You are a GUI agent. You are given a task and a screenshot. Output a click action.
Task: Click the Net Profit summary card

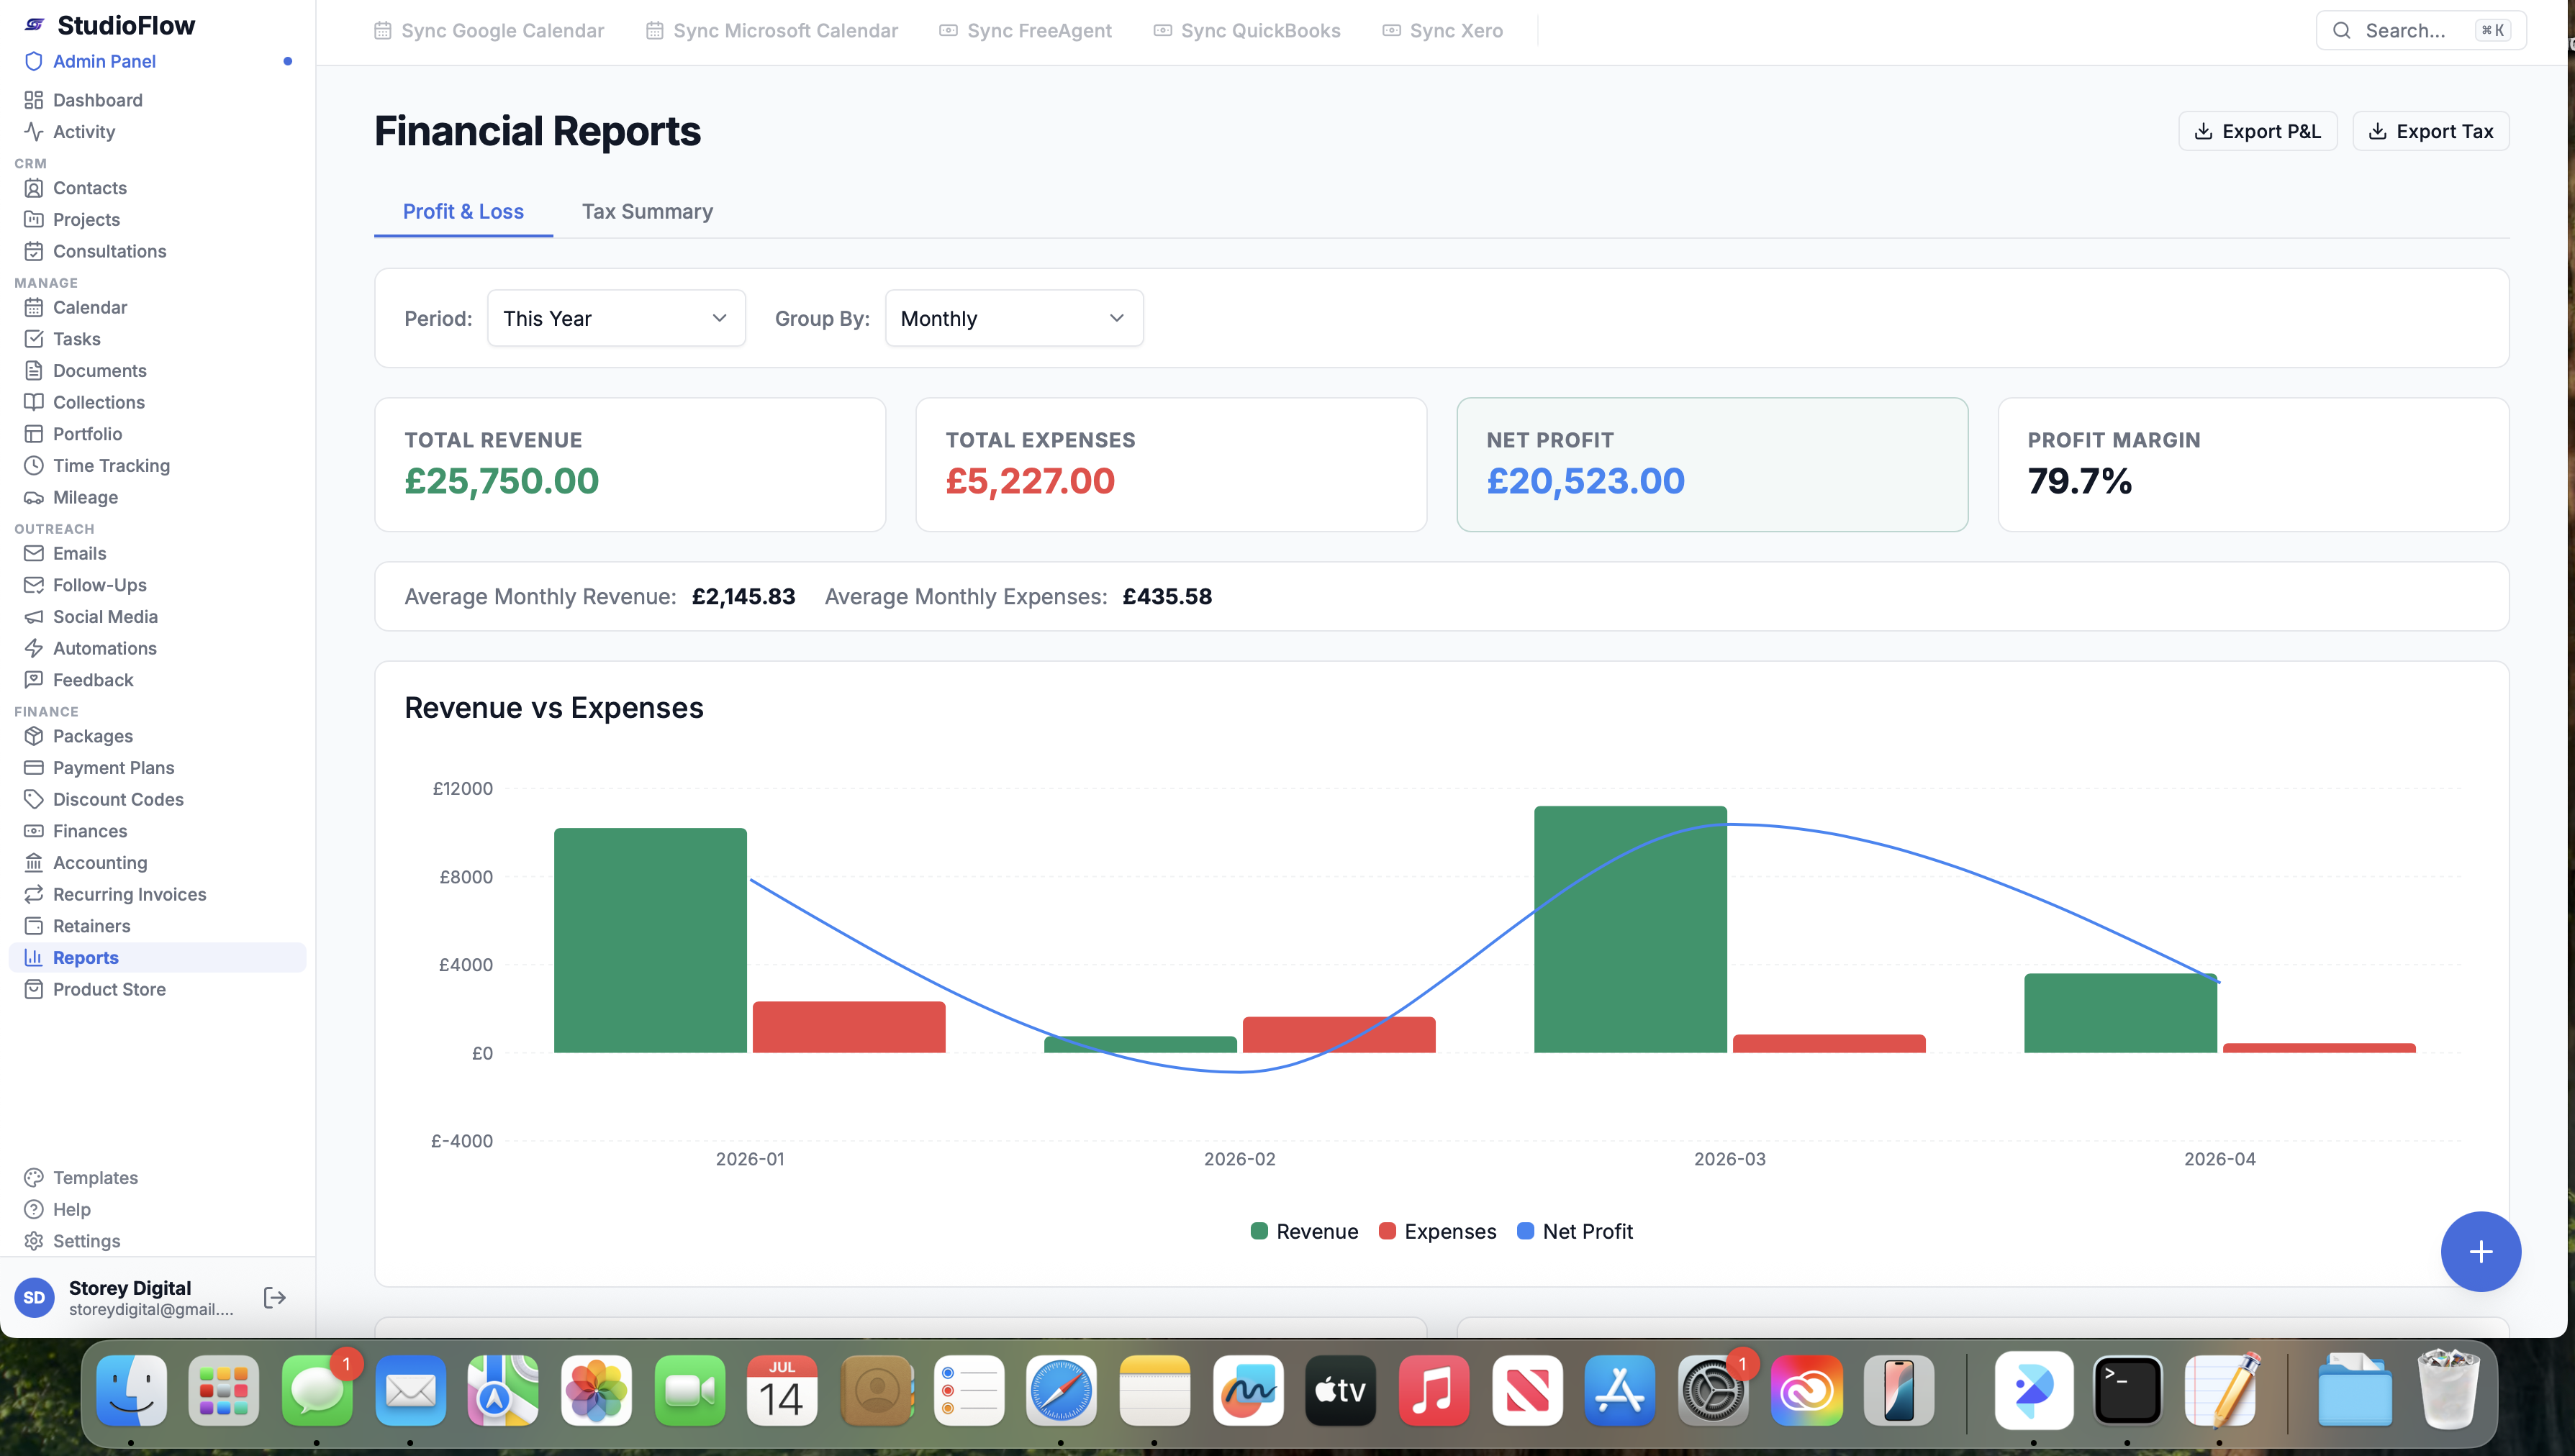tap(1713, 465)
